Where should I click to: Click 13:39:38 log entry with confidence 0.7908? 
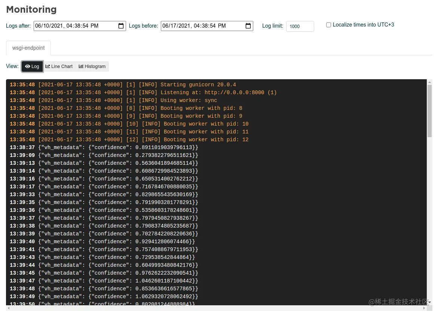click(x=104, y=226)
